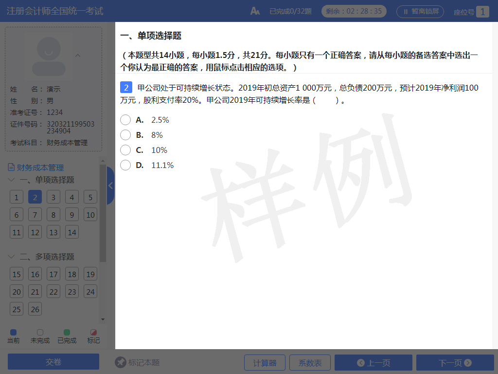This screenshot has height=374, width=498.
Task: Click the star icon to mark this question
Action: coord(121,362)
